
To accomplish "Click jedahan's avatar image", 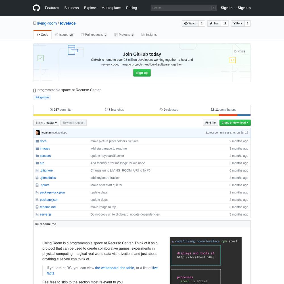I will tap(38, 133).
